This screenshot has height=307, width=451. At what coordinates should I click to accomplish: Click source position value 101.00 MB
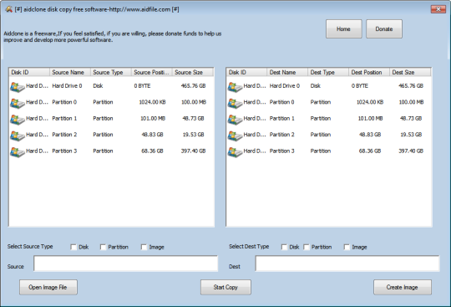click(x=153, y=119)
